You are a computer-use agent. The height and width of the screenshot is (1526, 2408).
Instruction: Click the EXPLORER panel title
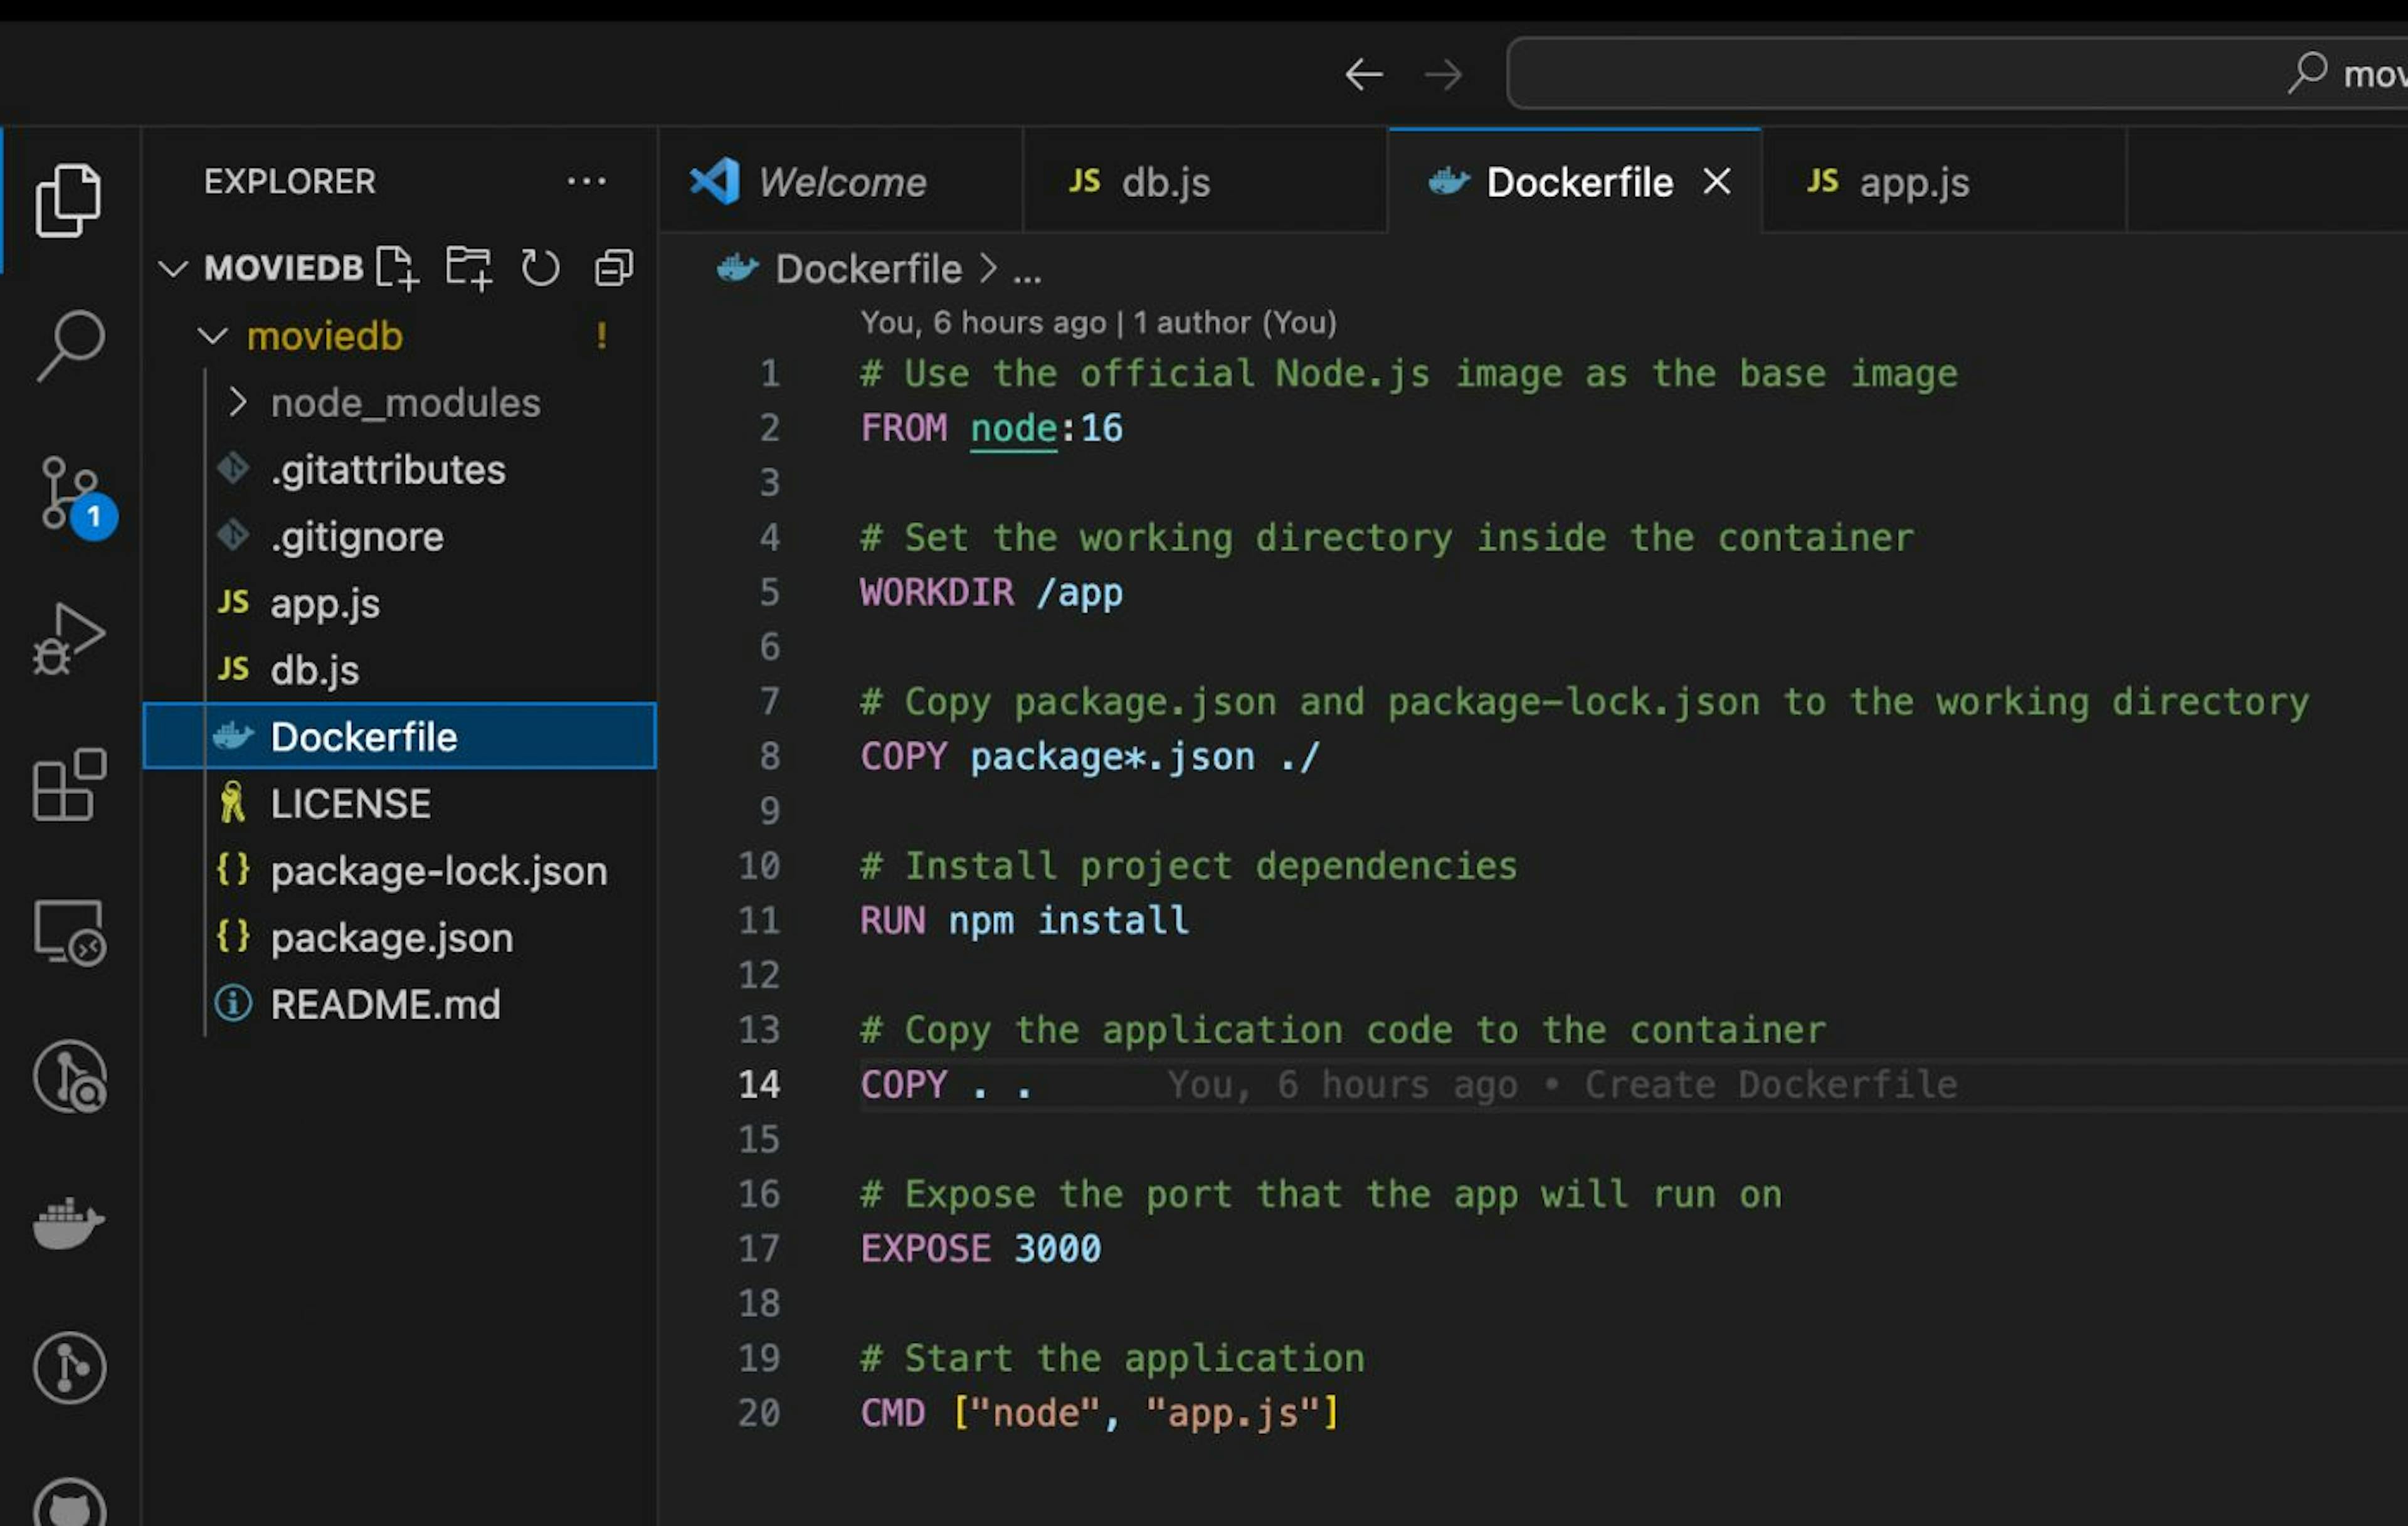(290, 181)
